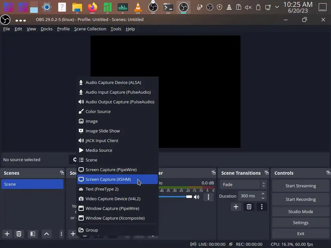Open the Scene Collection menu
331x248 pixels.
(90, 29)
